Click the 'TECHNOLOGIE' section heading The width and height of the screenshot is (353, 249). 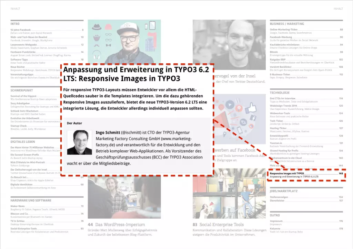tap(280, 93)
